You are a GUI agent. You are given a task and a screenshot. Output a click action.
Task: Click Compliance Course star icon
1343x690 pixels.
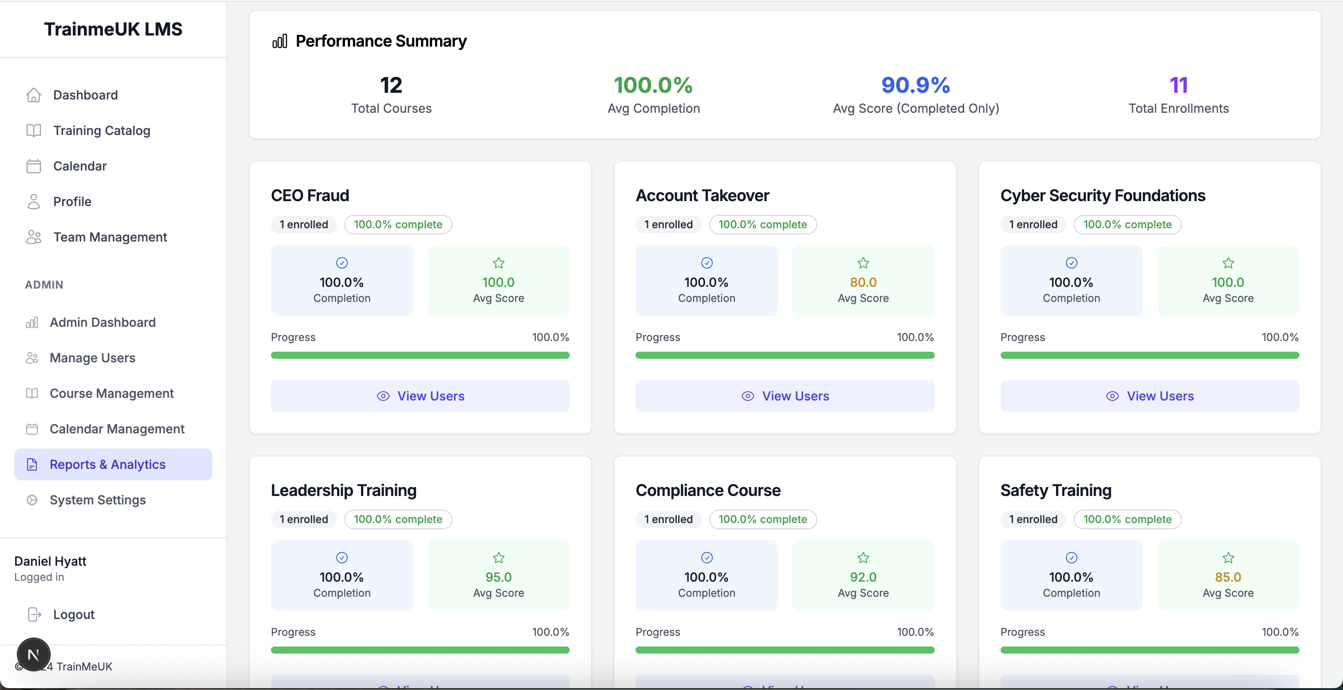pos(863,558)
